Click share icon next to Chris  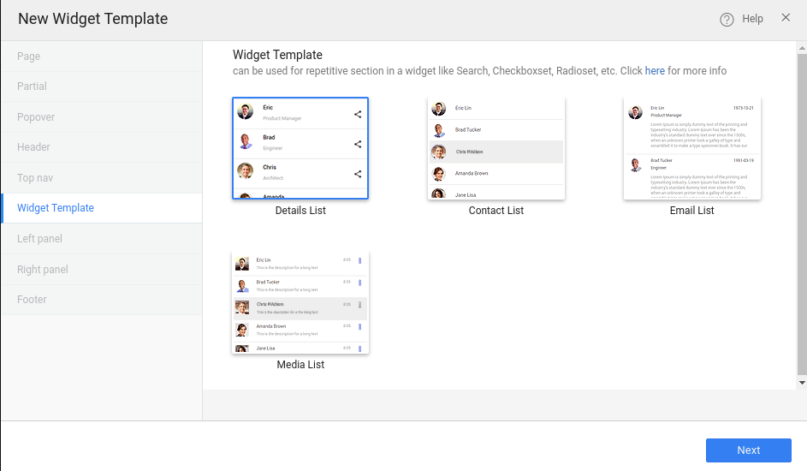coord(358,174)
